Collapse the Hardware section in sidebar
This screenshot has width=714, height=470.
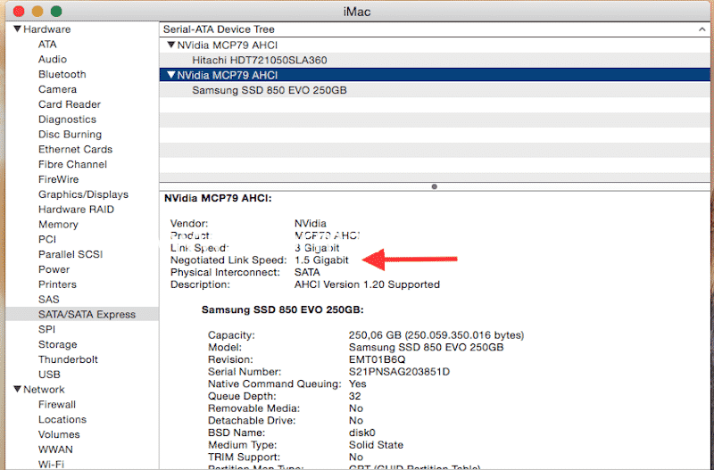(17, 29)
